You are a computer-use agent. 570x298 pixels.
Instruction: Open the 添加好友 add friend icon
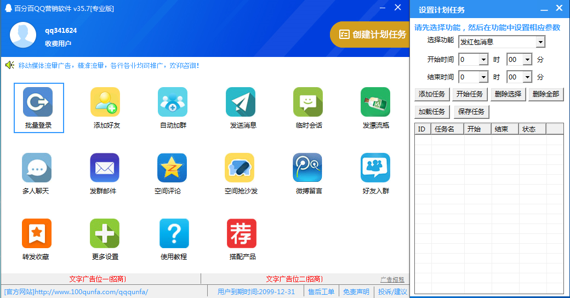(x=105, y=102)
